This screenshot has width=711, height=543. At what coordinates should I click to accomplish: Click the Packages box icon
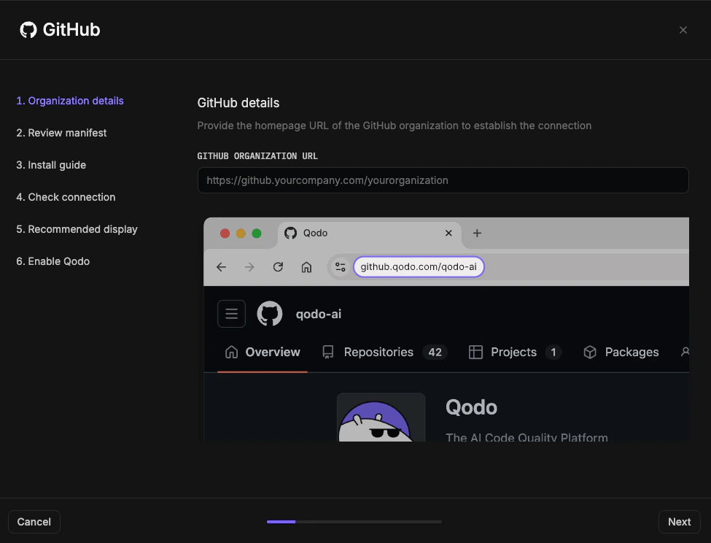tap(589, 352)
